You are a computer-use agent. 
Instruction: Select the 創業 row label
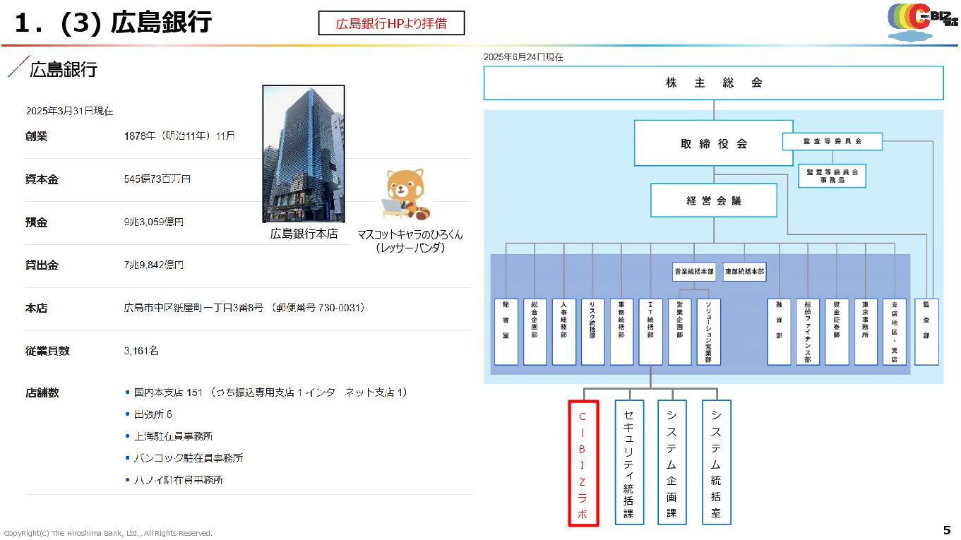(37, 136)
